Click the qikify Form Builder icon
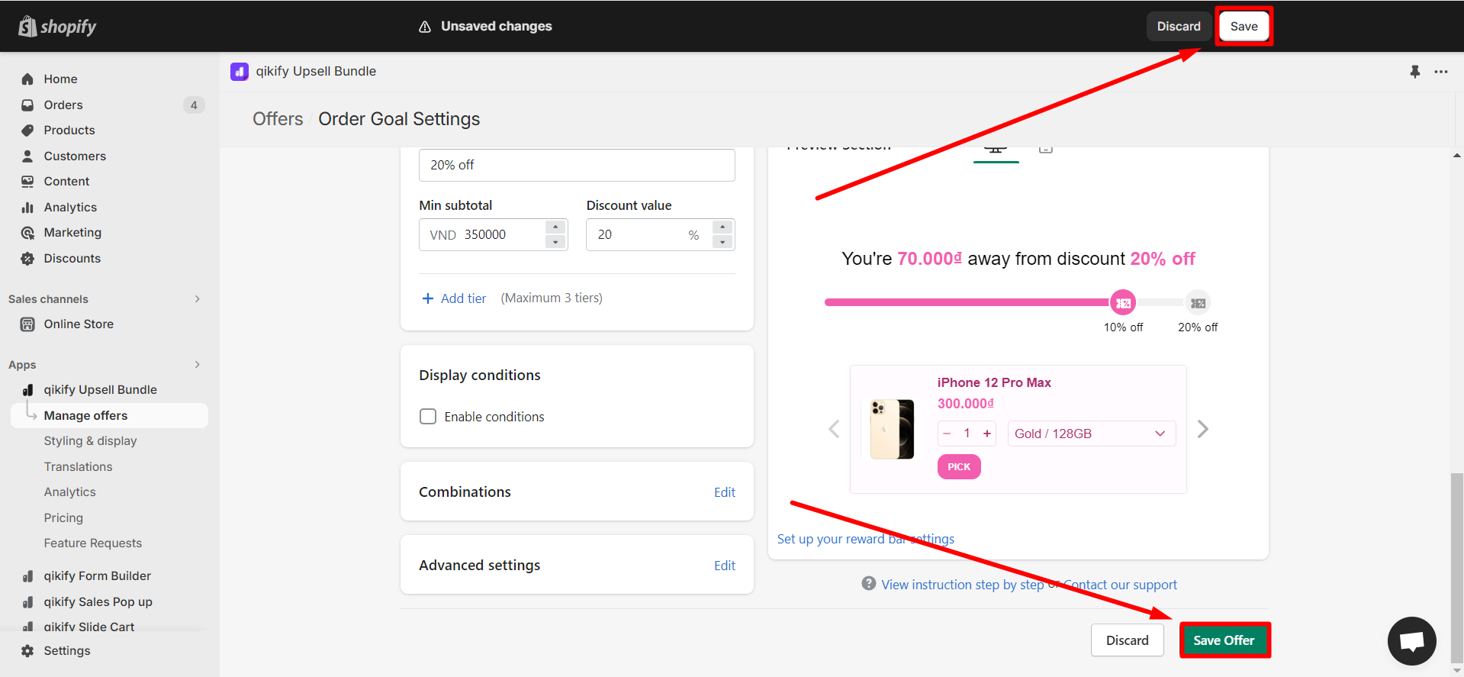 (x=27, y=576)
